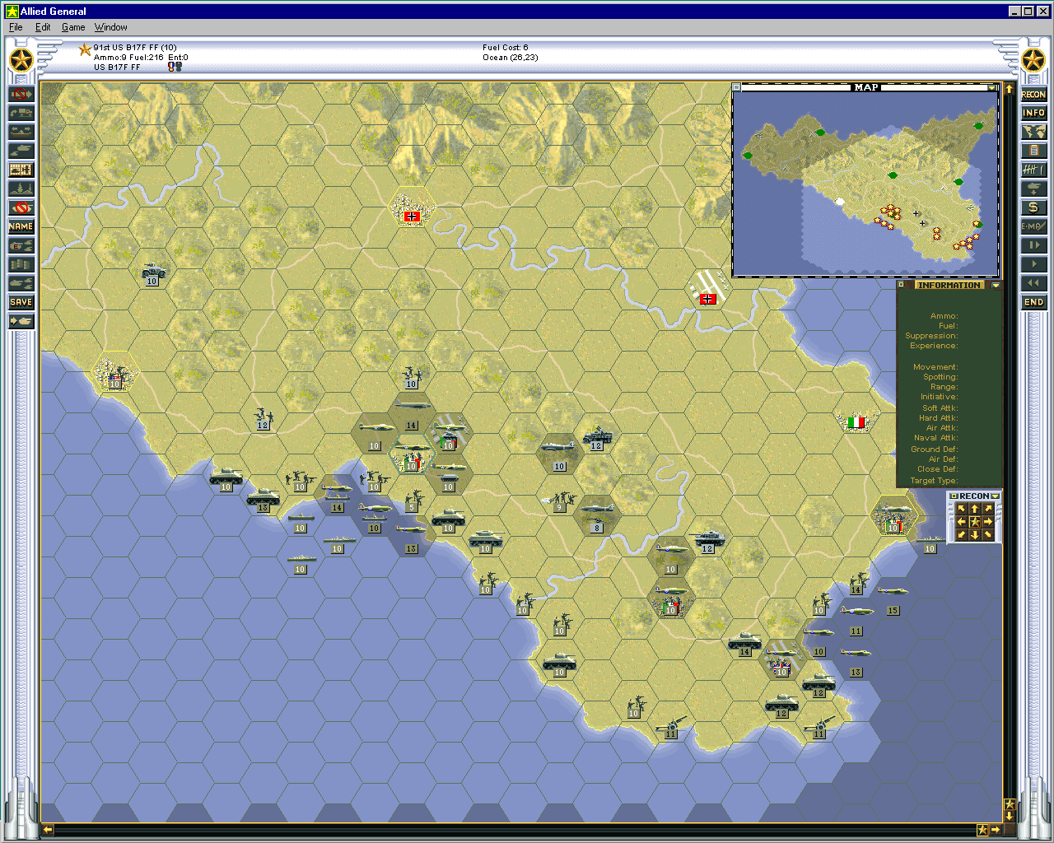Click the RECON pad center star

click(x=975, y=522)
